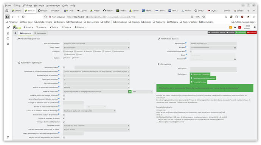The height and width of the screenshot is (145, 261).
Task: Click the red alert counter badge in Jeedom header
Action: pyautogui.click(x=239, y=27)
